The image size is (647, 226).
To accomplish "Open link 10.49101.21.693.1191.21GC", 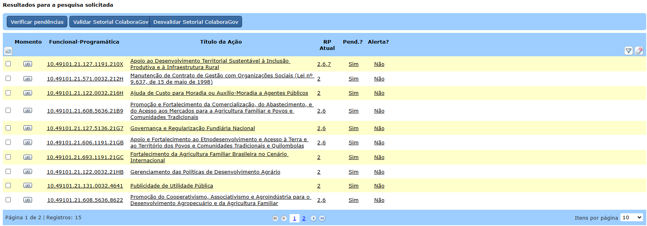I will click(x=85, y=157).
